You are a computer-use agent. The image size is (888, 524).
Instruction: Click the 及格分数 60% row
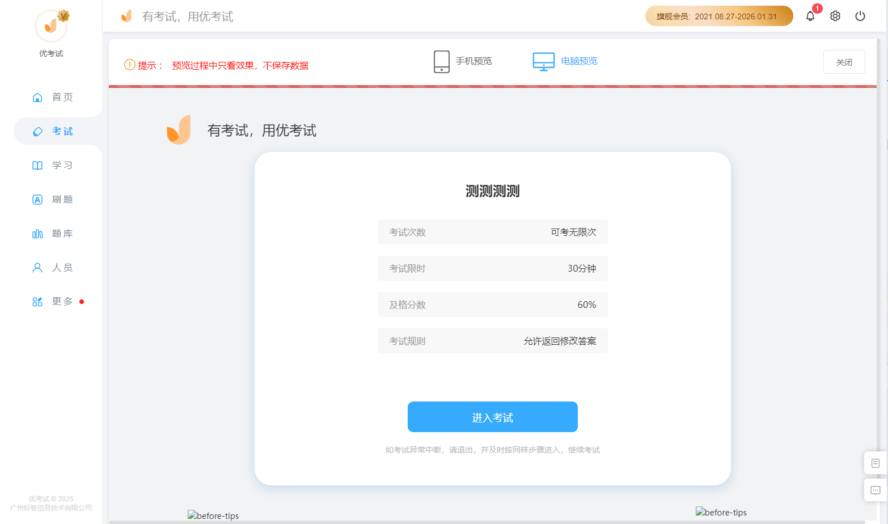pyautogui.click(x=493, y=305)
